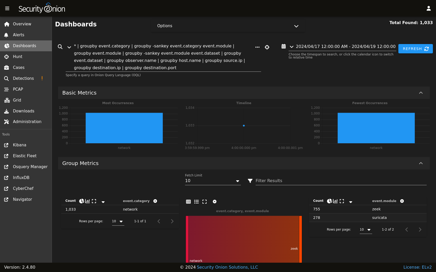Remove the event.module group table
Screen dimensions: 436x272
click(402, 201)
